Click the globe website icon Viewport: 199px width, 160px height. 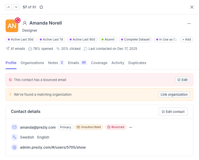pyautogui.click(x=14, y=147)
